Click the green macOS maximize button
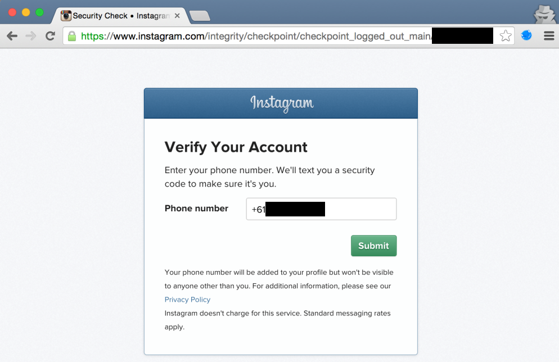 [39, 12]
